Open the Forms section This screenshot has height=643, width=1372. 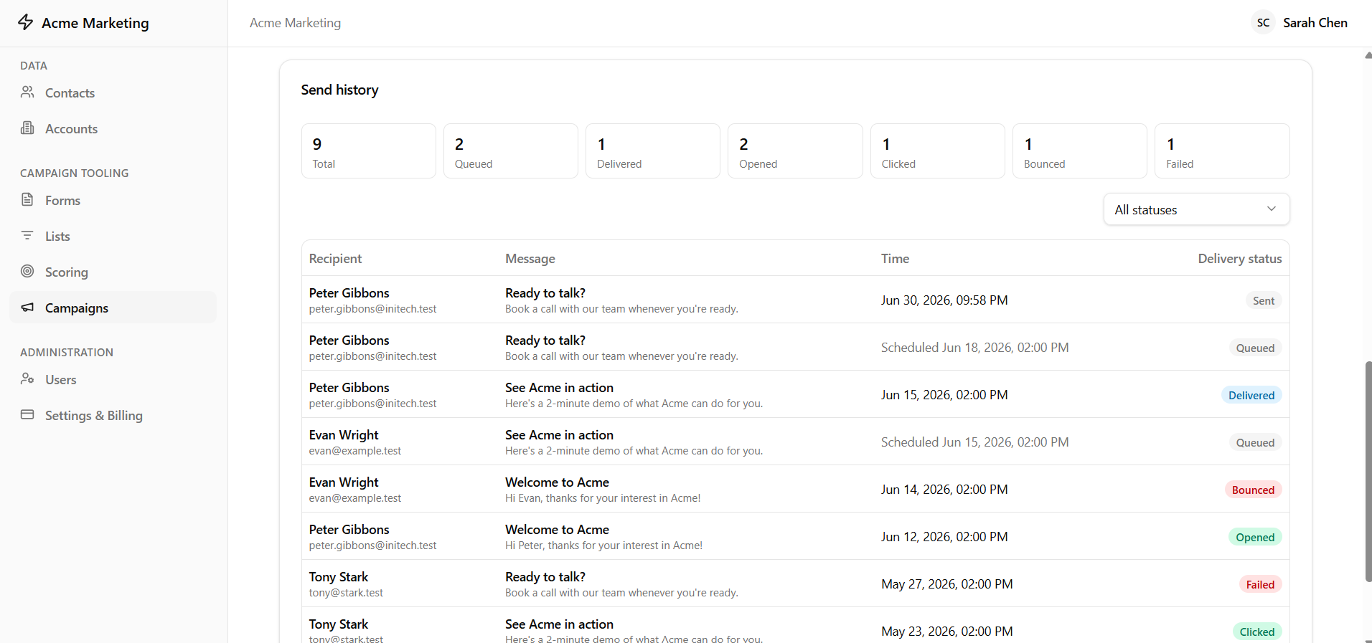coord(113,200)
